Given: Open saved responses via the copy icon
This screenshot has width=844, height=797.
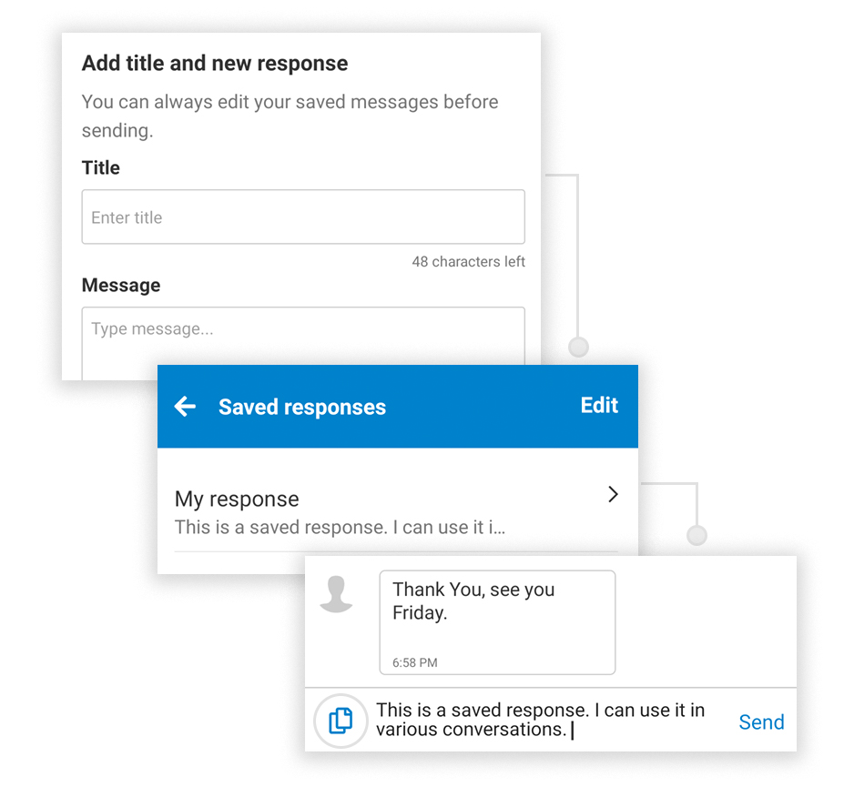Looking at the screenshot, I should [340, 721].
